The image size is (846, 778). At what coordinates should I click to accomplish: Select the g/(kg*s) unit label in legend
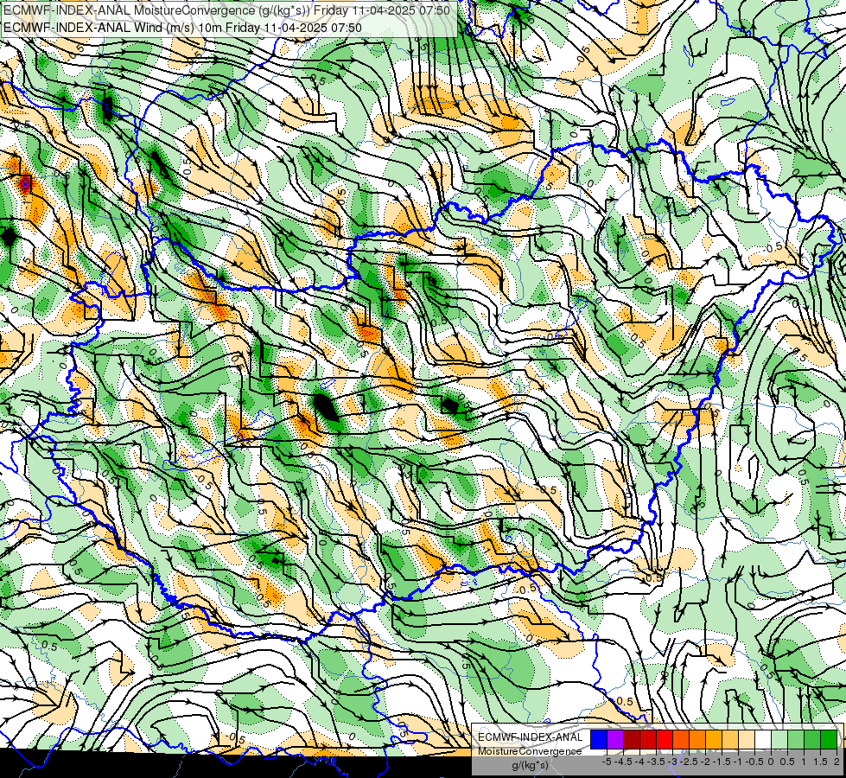tap(530, 765)
